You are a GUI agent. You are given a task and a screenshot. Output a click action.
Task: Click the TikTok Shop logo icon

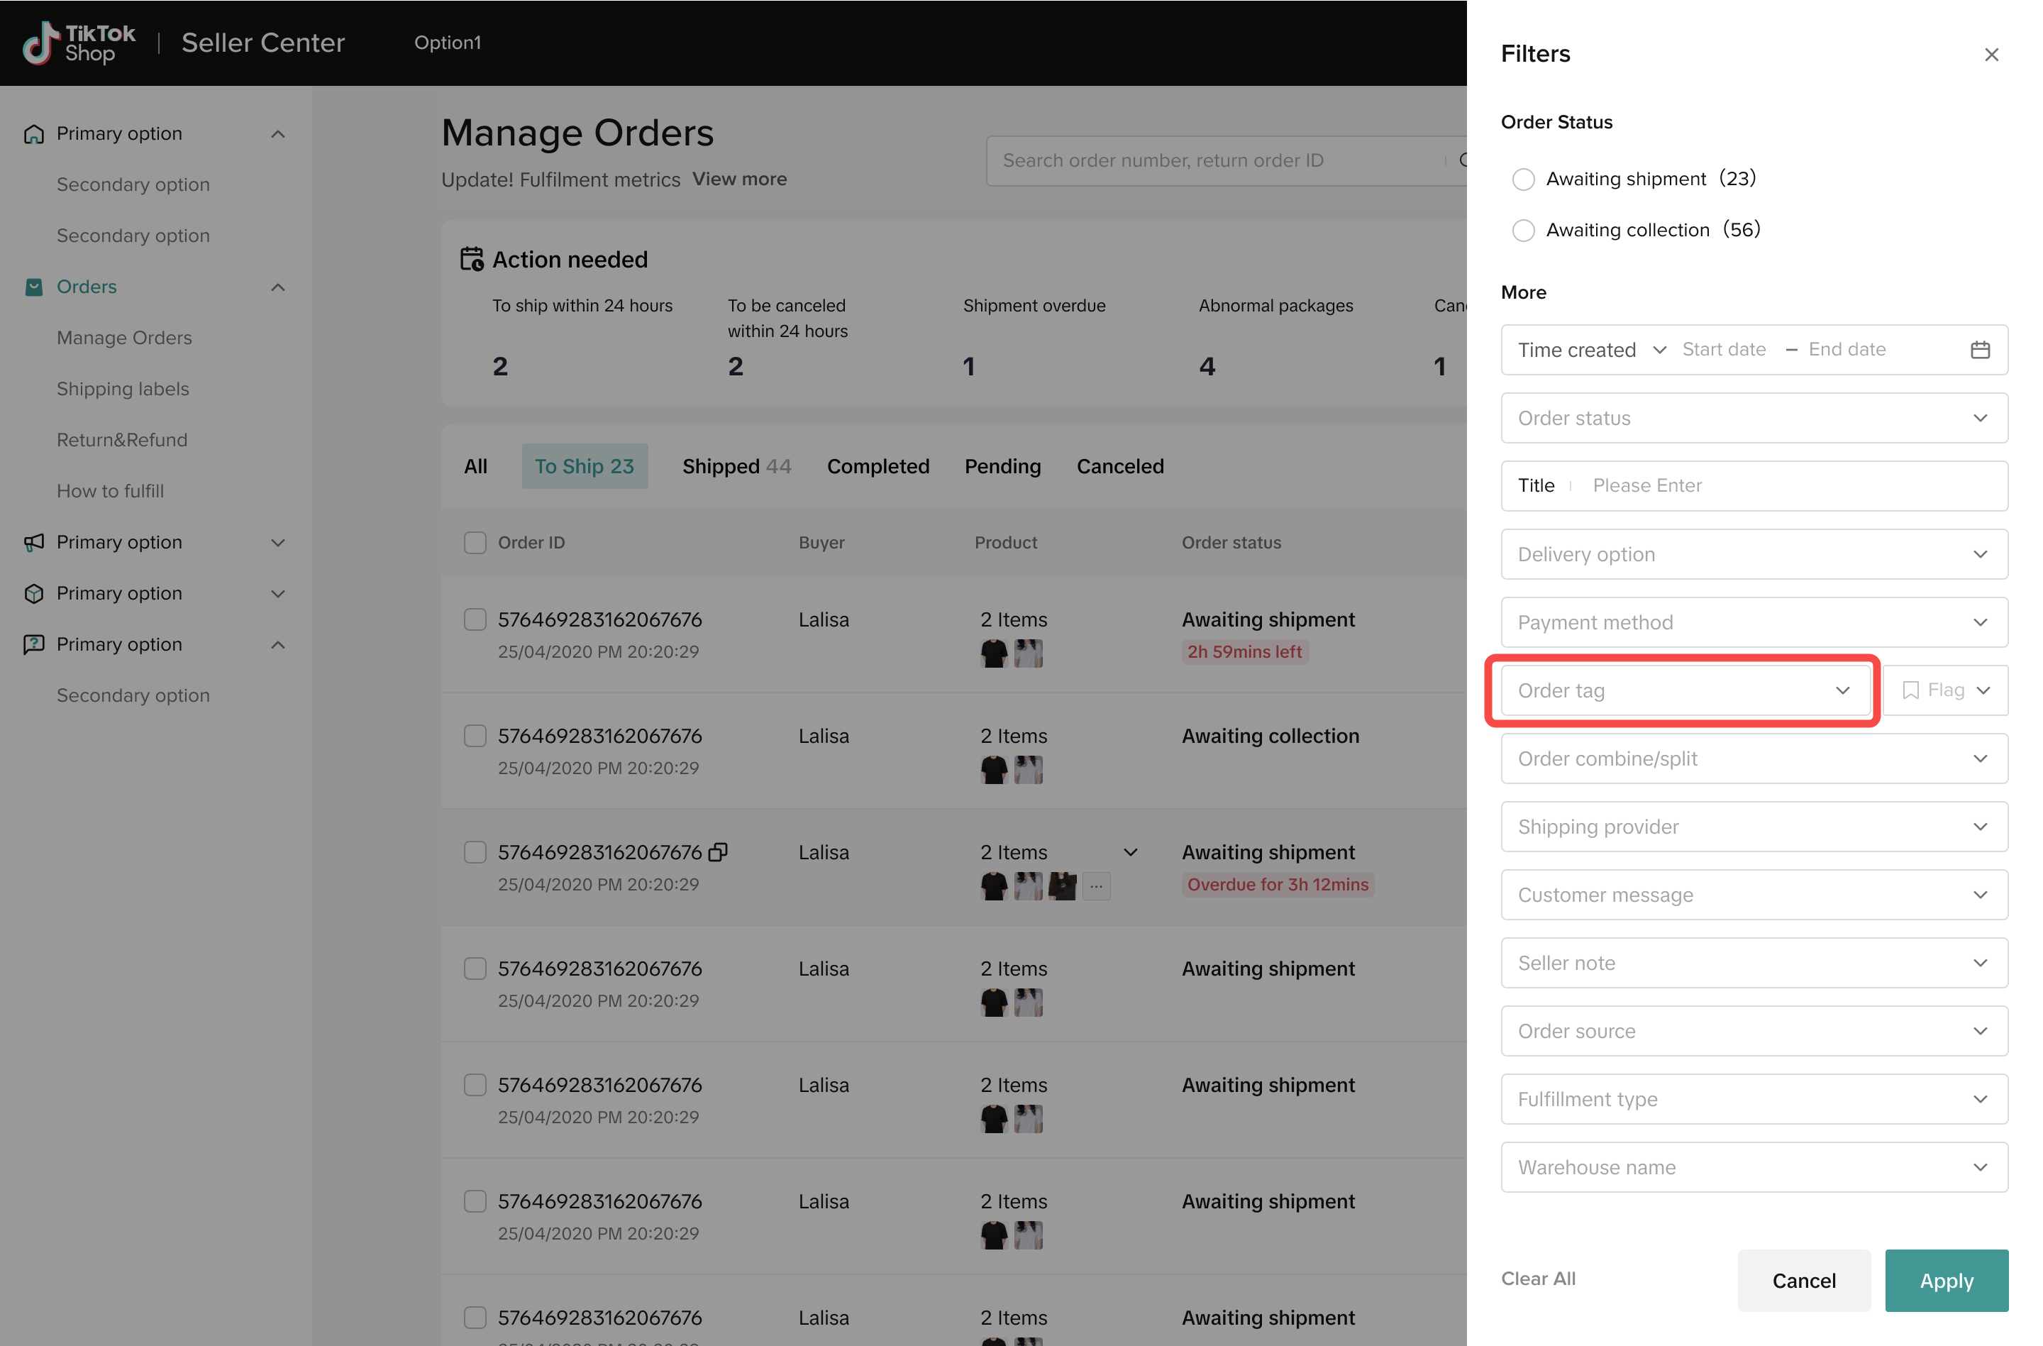point(40,43)
